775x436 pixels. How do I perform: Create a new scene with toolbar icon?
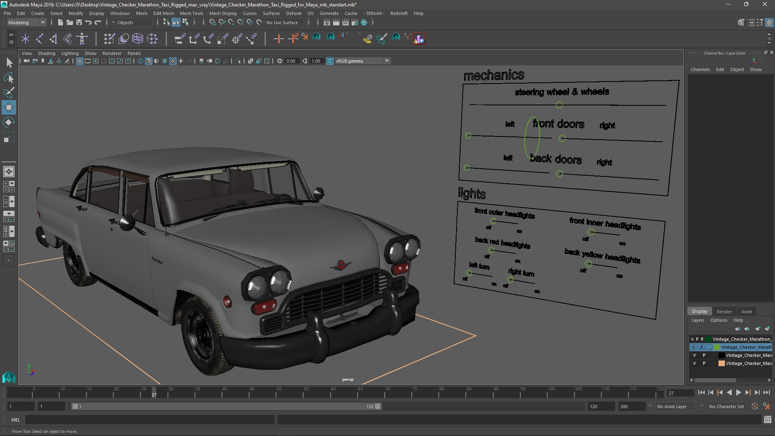60,23
